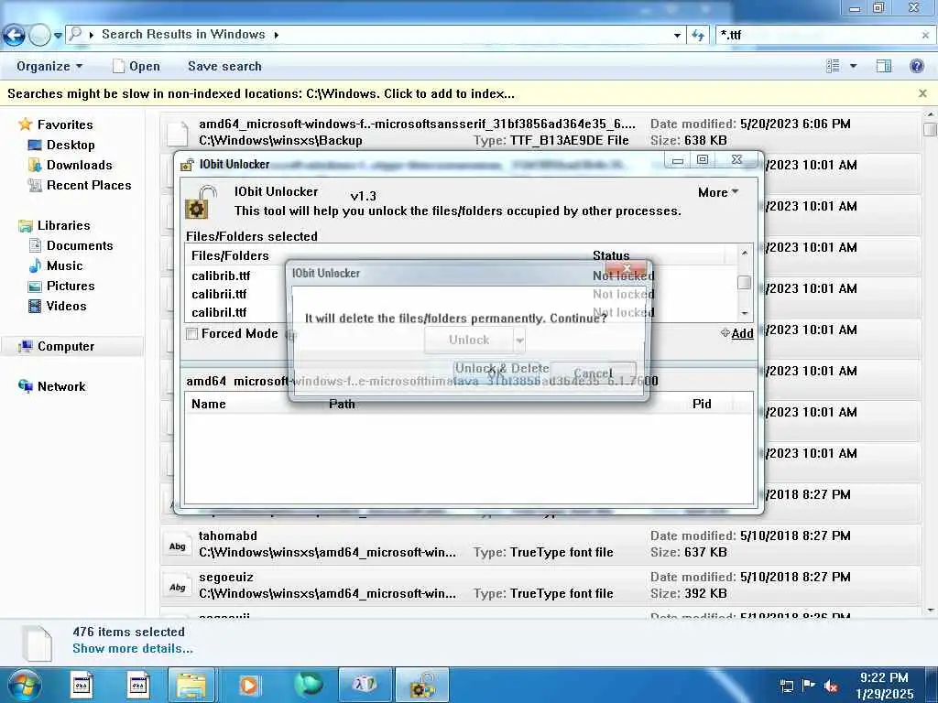
Task: Click the Path column header
Action: [x=342, y=404]
